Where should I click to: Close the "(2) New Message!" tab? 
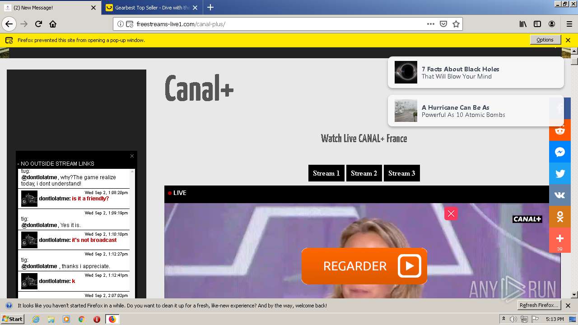tap(93, 8)
